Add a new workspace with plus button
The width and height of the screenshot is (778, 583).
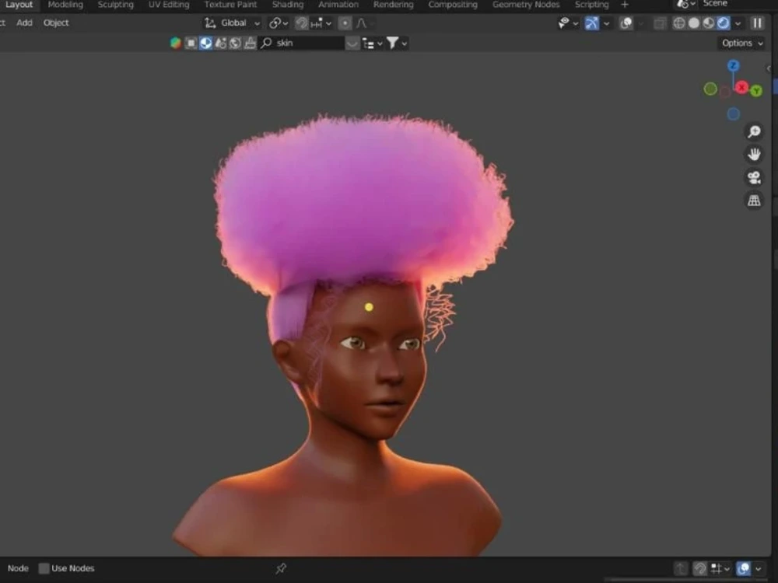click(x=625, y=5)
